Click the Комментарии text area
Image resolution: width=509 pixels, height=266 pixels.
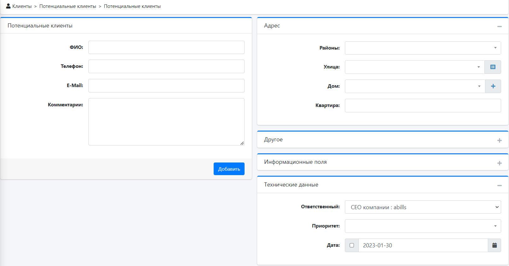166,121
